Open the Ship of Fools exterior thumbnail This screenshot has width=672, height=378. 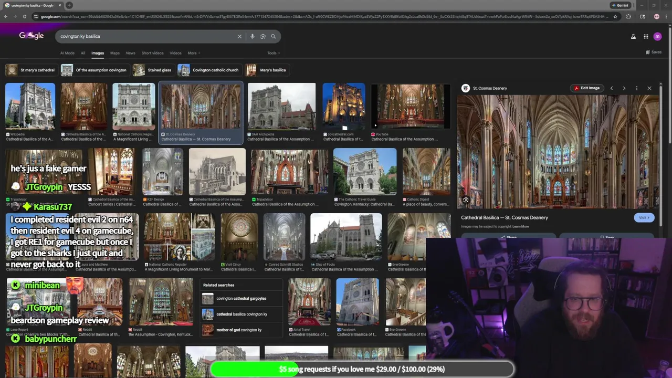[346, 237]
